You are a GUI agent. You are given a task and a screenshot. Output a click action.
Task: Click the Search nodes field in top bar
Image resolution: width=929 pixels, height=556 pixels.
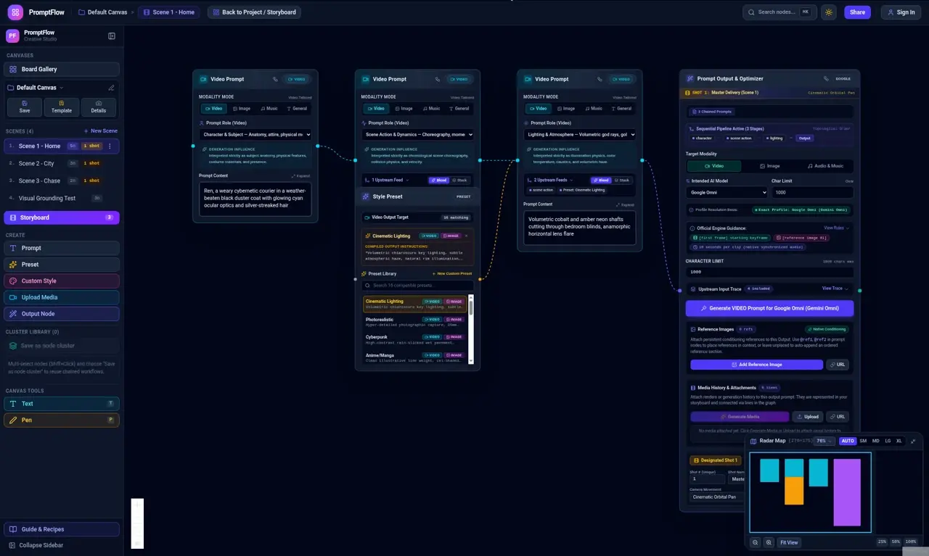tap(779, 12)
